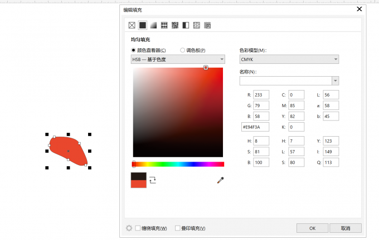379x240 pixels.
Task: Click the YIQ Q field showing 113
Action: pyautogui.click(x=331, y=162)
